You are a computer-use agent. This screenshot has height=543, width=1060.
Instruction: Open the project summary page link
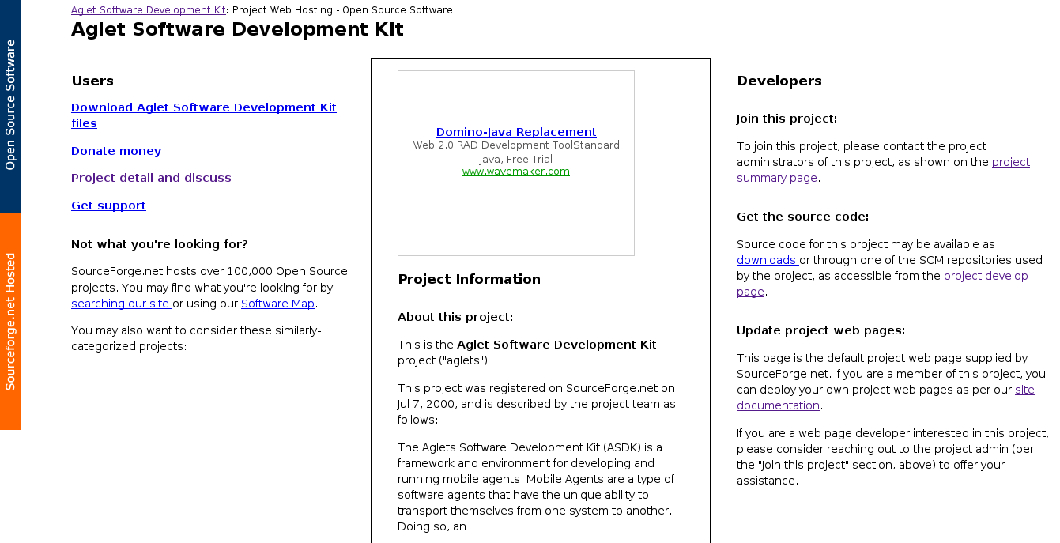pyautogui.click(x=883, y=170)
